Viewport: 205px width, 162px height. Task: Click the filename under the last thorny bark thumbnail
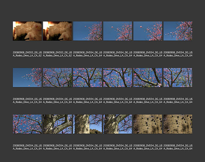point(178,147)
